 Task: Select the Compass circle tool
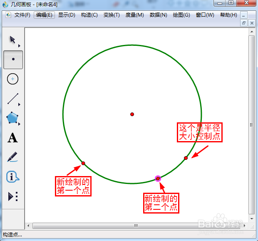pos(12,79)
